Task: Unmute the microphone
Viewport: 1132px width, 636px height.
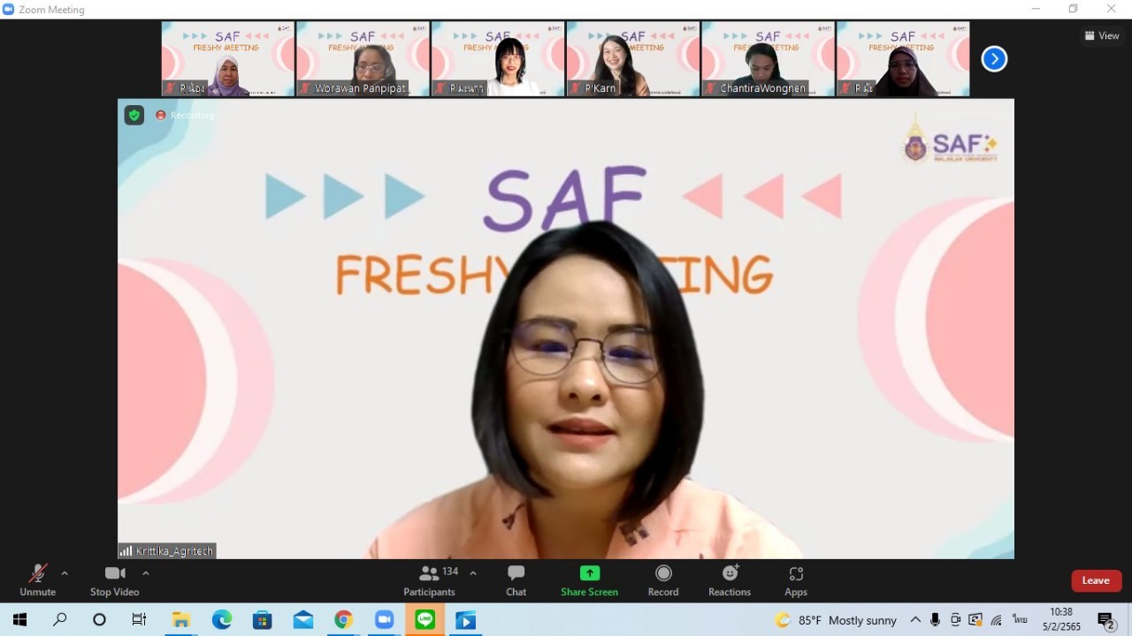Action: tap(37, 580)
